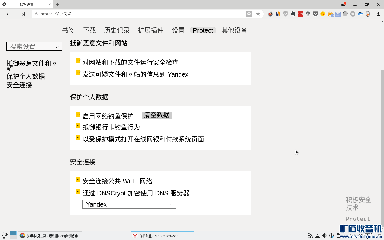This screenshot has width=384, height=240.
Task: Open the Yandex home Я button
Action: [x=23, y=14]
